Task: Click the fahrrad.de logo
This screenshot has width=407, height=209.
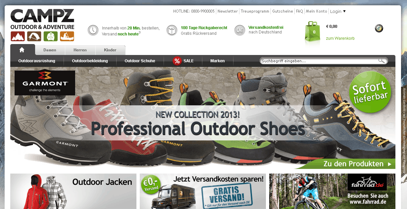Action: (367, 182)
